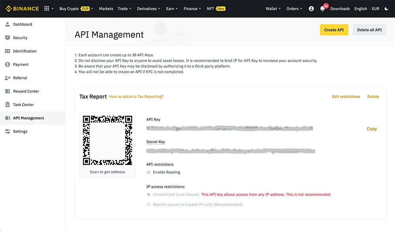Select Restrict access to trusted IPs radio
The image size is (395, 231).
(x=149, y=205)
